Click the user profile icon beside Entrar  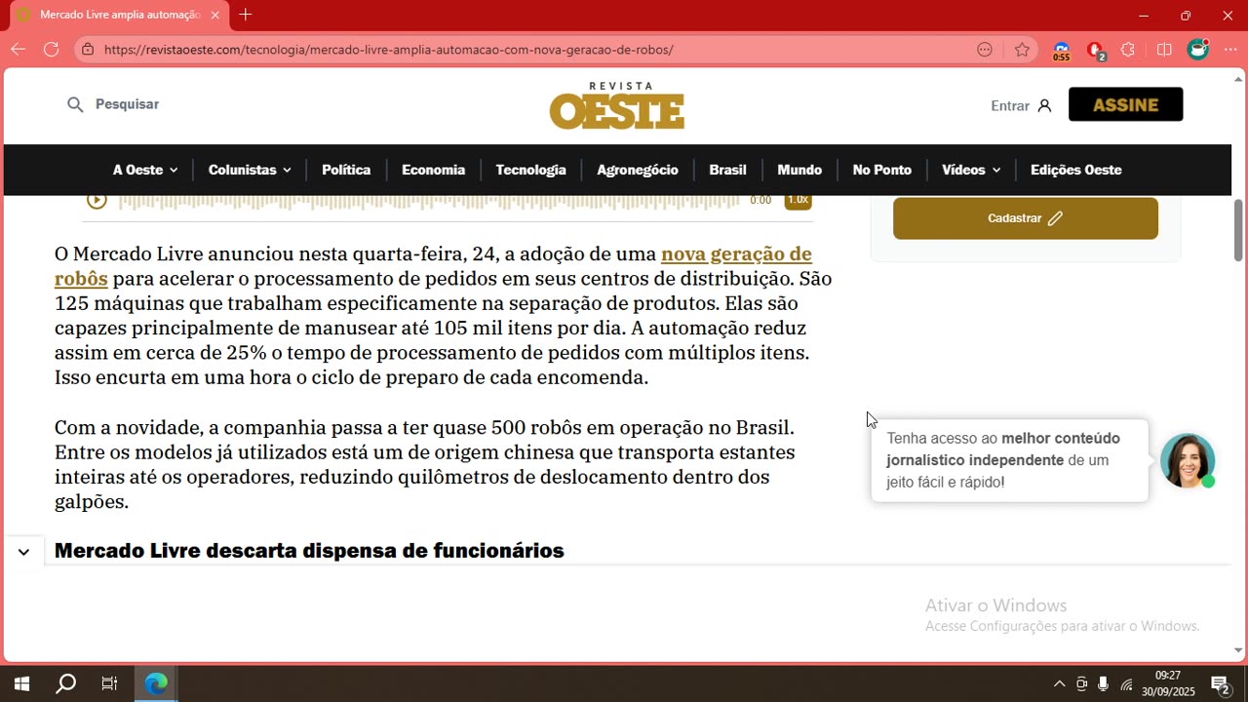pyautogui.click(x=1045, y=105)
